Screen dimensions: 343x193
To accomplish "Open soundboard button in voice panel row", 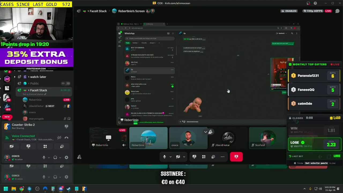I will pyautogui.click(x=62, y=146).
